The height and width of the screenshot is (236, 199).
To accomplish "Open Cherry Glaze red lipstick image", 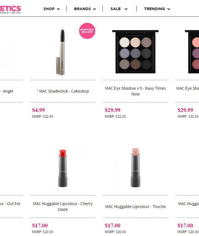I will coord(63,168).
